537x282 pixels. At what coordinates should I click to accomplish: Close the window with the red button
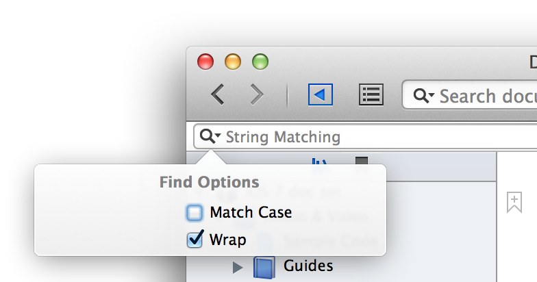205,62
